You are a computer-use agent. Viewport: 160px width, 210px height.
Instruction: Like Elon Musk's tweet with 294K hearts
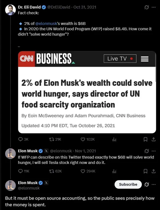pos(83,171)
